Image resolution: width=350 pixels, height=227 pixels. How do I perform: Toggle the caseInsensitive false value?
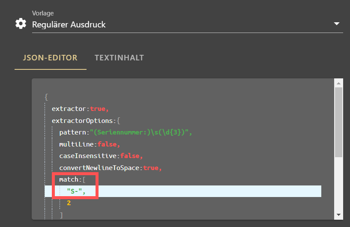130,156
